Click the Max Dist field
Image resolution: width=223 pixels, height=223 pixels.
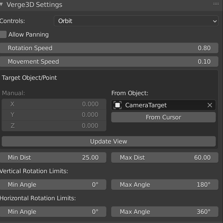(x=165, y=157)
